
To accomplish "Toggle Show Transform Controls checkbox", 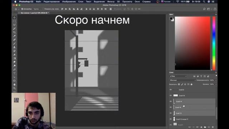I will click(43, 9).
